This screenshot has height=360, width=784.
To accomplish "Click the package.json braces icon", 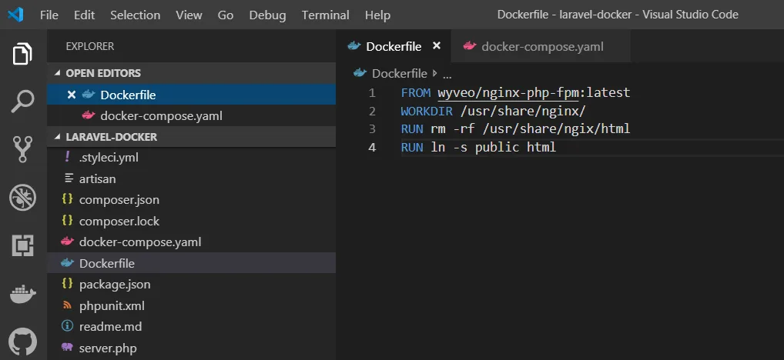I will 67,284.
